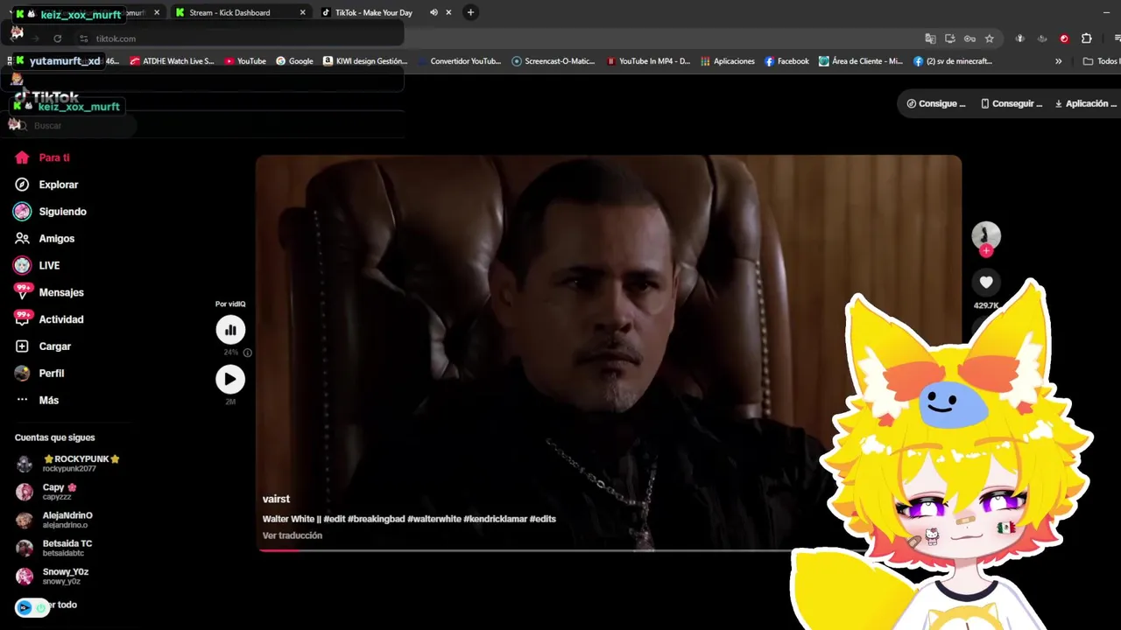Like the video with the heart icon
Viewport: 1121px width, 630px height.
(x=986, y=282)
